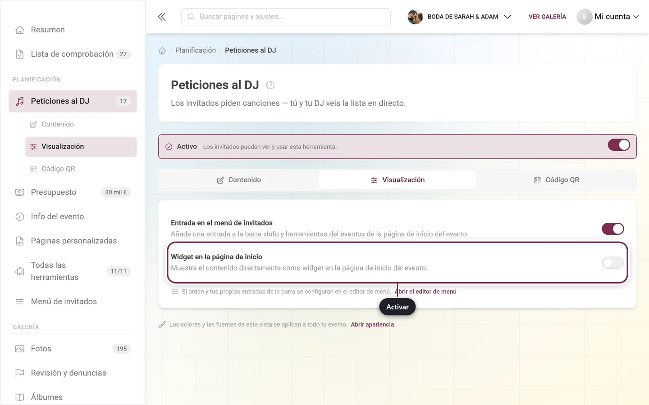Open the Código QR tab

(556, 180)
